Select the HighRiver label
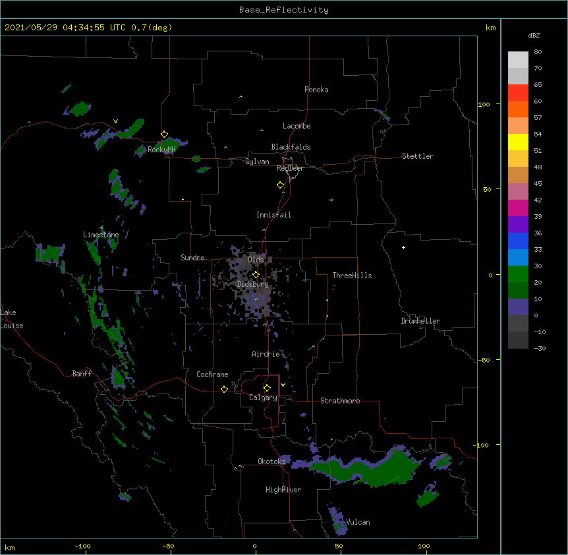This screenshot has height=555, width=568. [283, 490]
